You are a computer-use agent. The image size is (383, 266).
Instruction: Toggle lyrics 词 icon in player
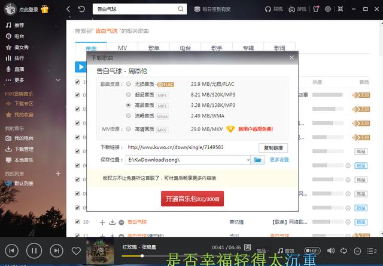[x=247, y=248]
